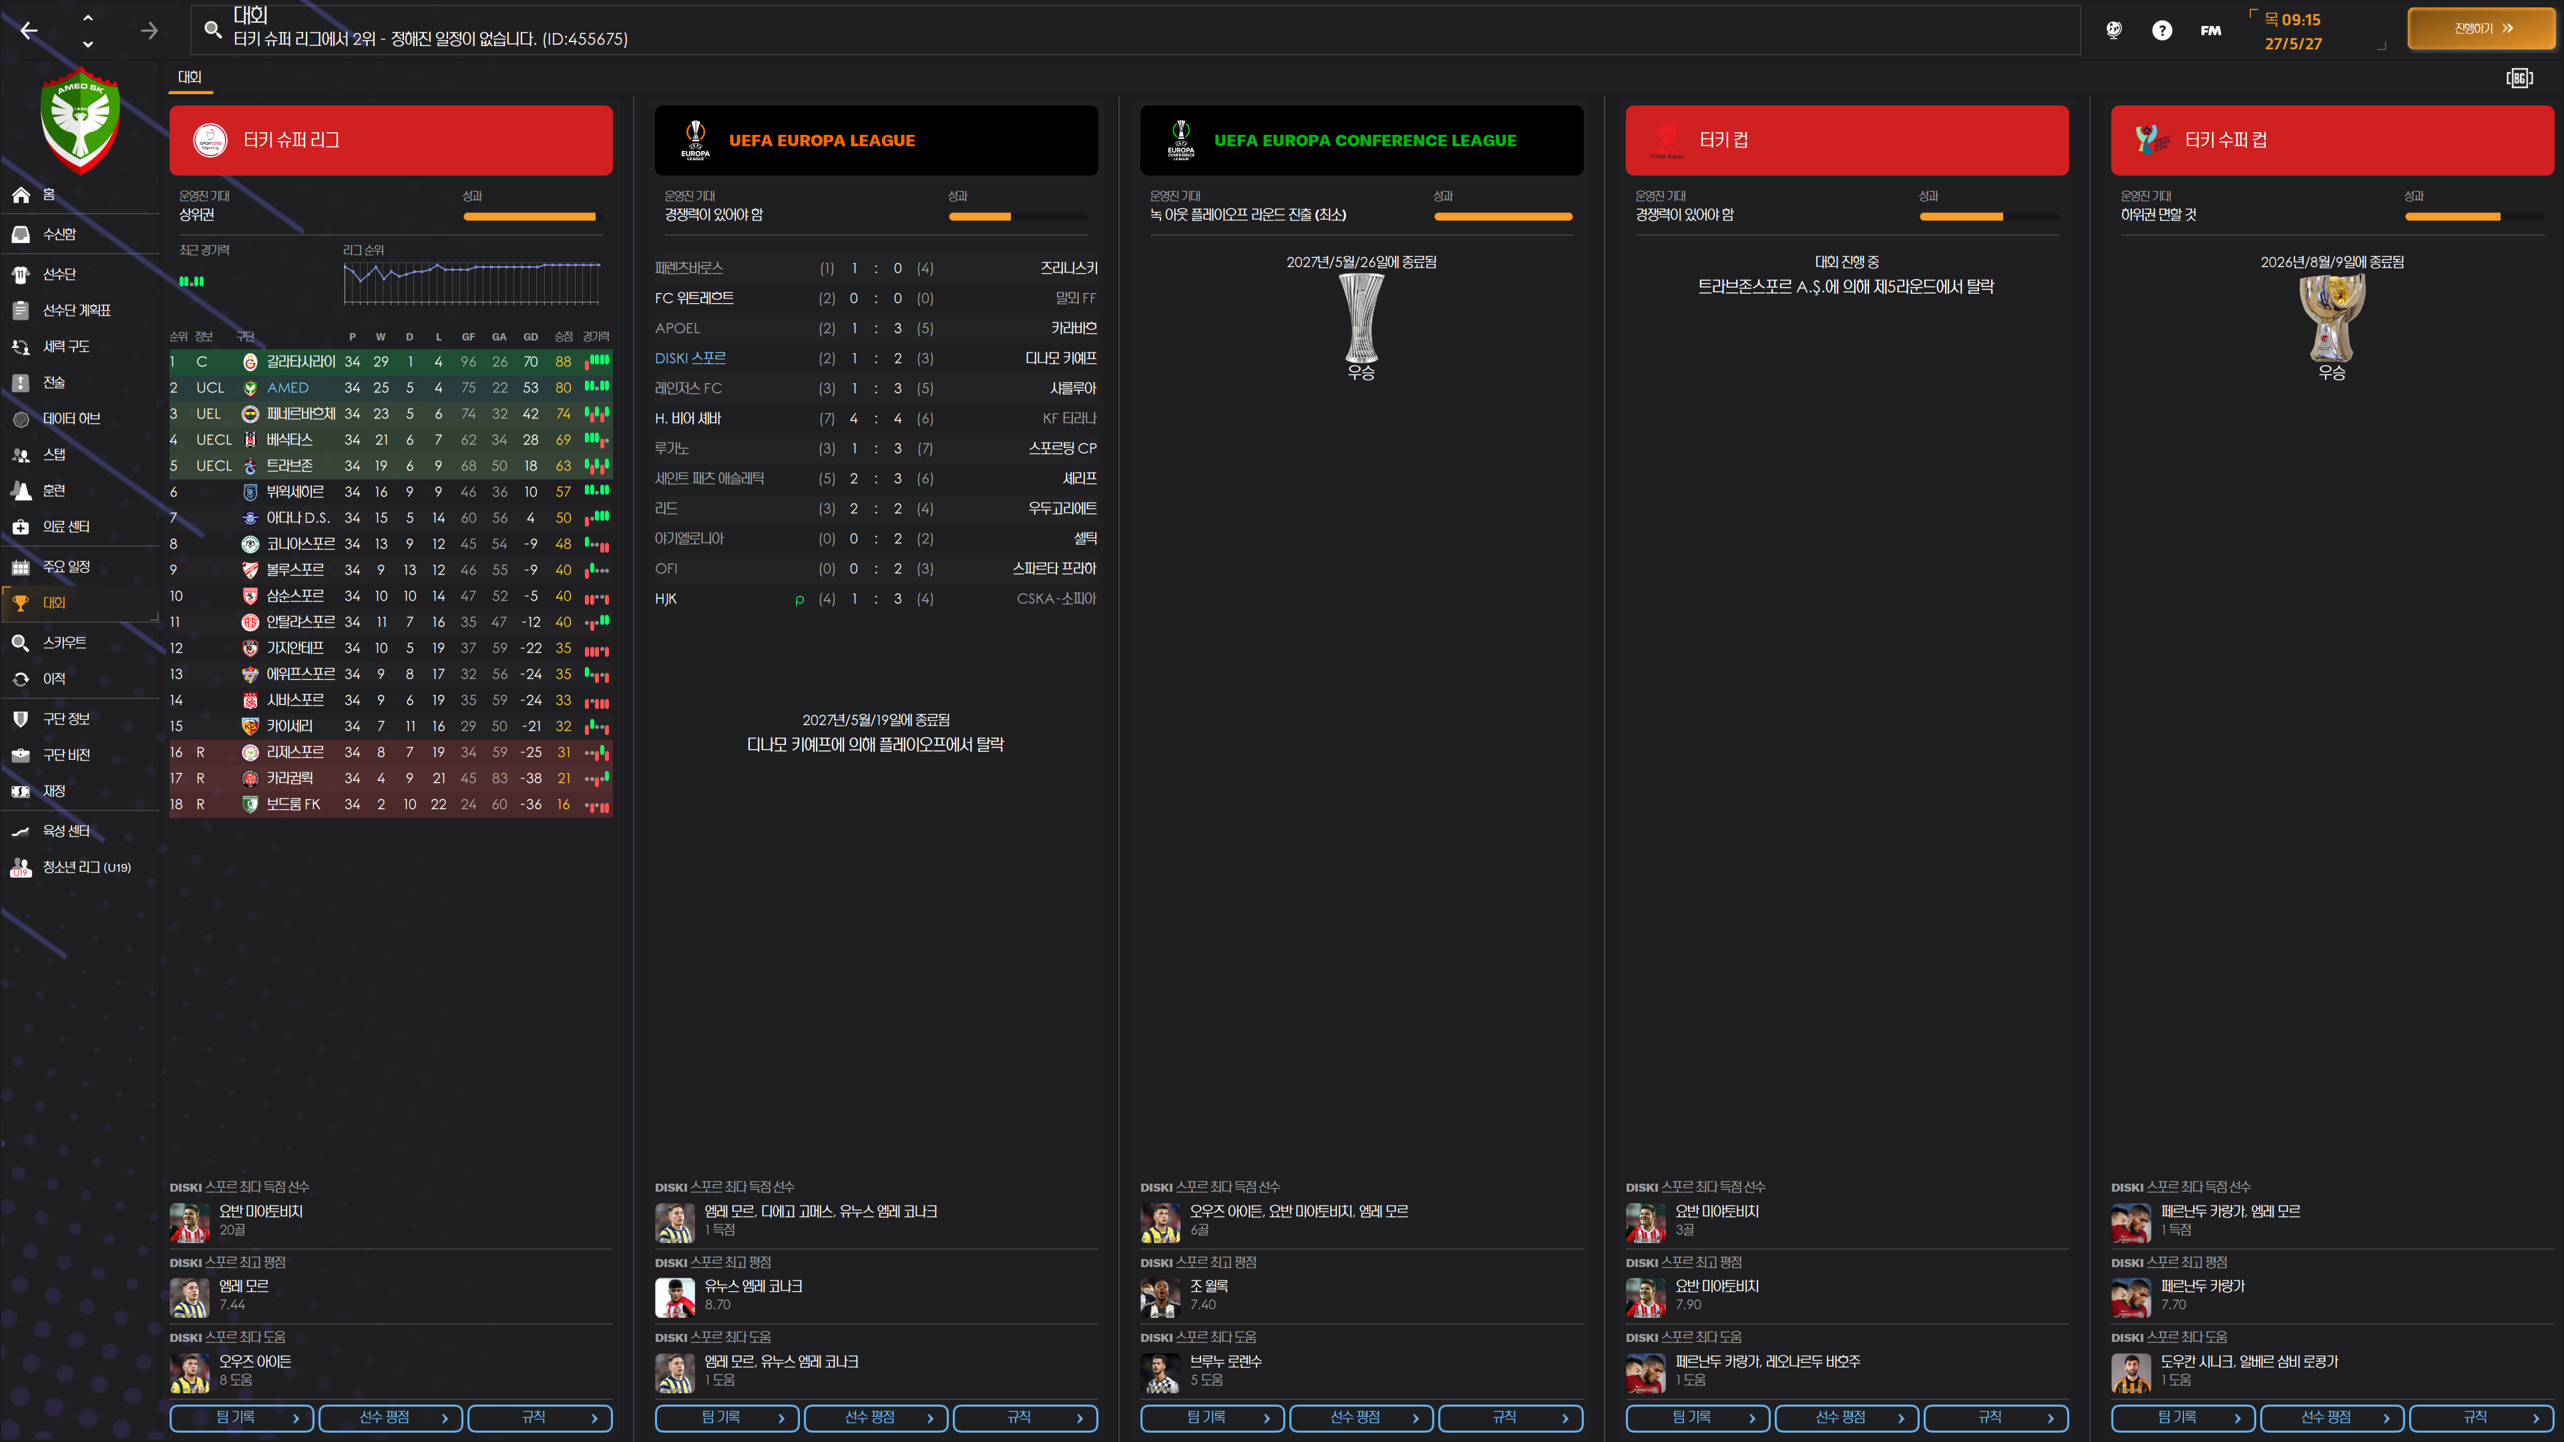This screenshot has width=2564, height=1442.
Task: Open 선수 평점 under 터키 컵
Action: point(1846,1417)
